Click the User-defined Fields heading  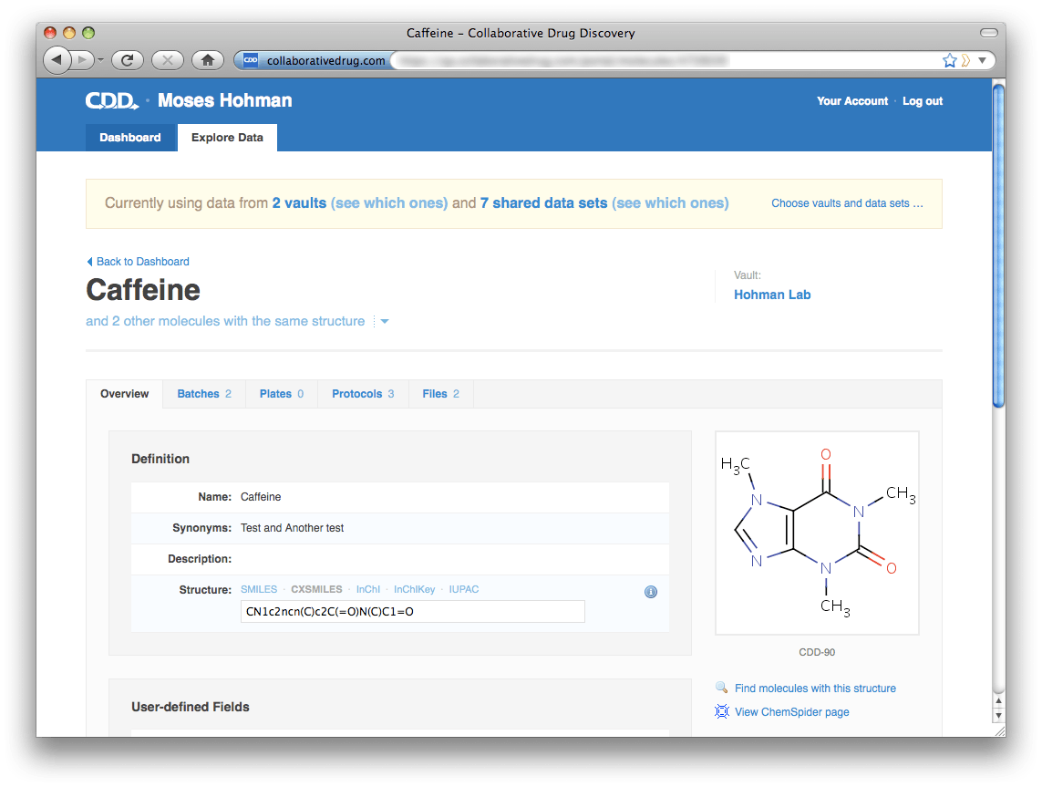pyautogui.click(x=190, y=708)
